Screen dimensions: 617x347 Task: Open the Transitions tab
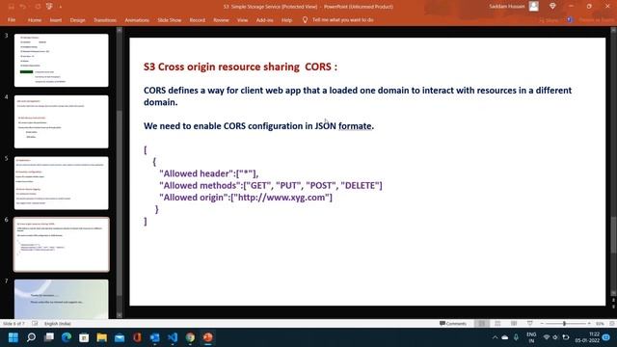105,19
